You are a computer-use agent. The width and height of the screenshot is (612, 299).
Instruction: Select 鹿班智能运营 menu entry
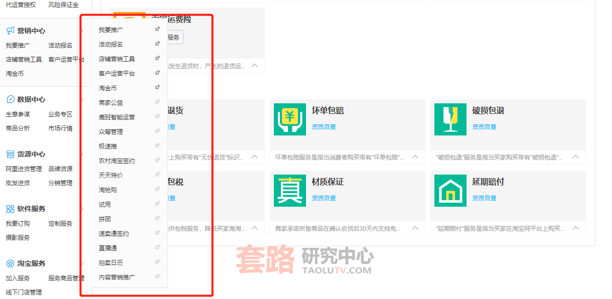tap(117, 117)
